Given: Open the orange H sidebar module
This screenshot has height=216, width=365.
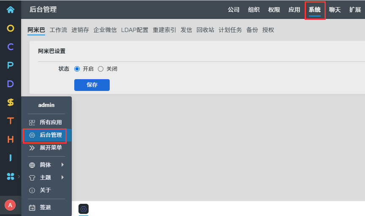Looking at the screenshot, I should (10, 139).
